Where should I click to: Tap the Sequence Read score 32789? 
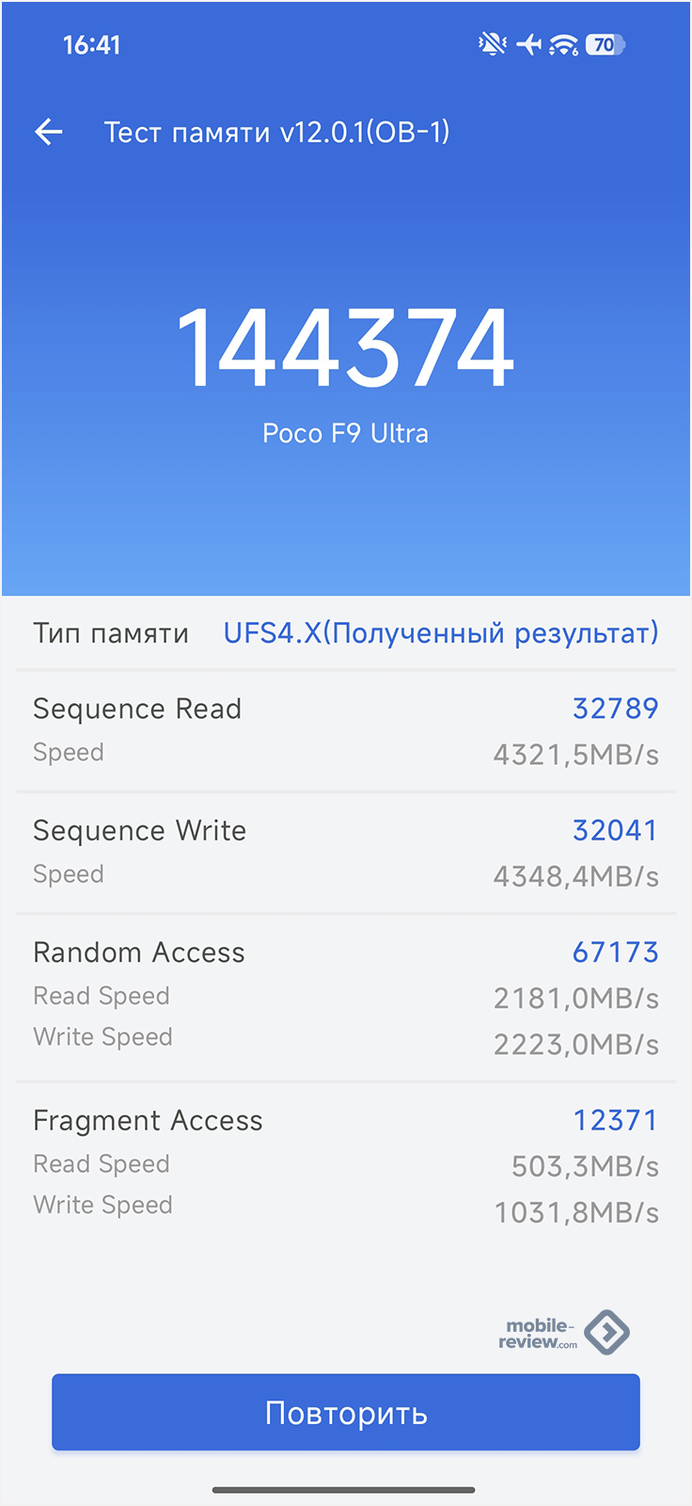616,708
